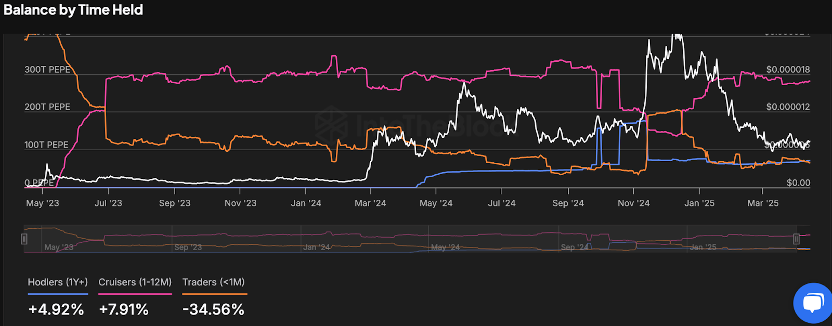Screen dimensions: 832x326
Task: Click Jan '24 in the range navigator
Action: point(317,247)
